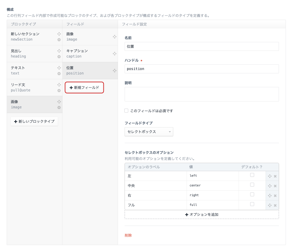
Task: Grab the move handle of position field
Action: pos(114,71)
